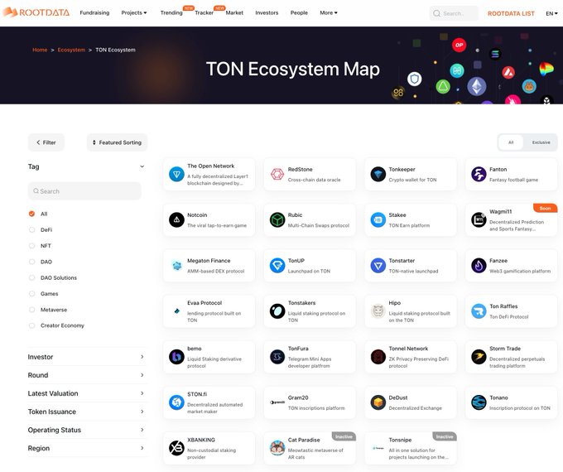The width and height of the screenshot is (563, 472).
Task: Open the Stakee blue icon
Action: tap(378, 219)
